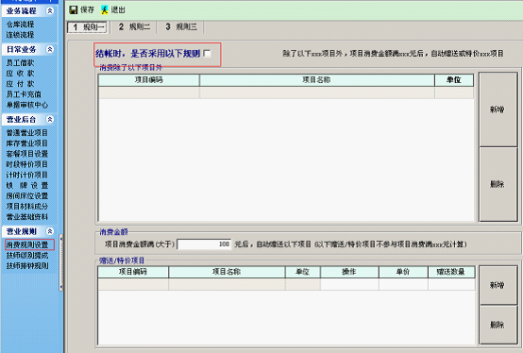This screenshot has width=523, height=353.
Task: Collapse the 营业后台 sidebar section
Action: [50, 119]
